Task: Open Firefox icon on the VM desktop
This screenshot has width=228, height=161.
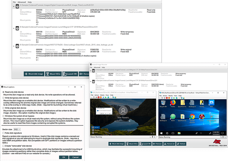Action: point(173,104)
